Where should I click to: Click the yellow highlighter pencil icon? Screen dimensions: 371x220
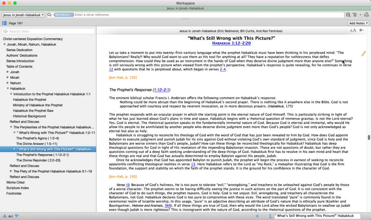tap(363, 54)
